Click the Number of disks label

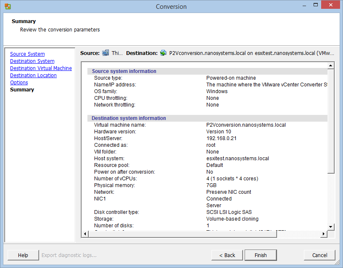tap(114, 226)
